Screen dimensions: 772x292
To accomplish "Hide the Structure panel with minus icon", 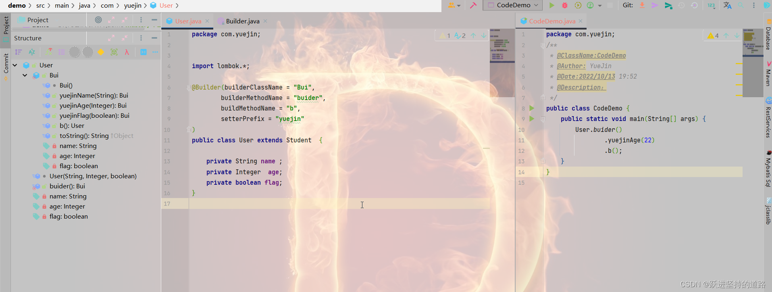I will pos(154,38).
